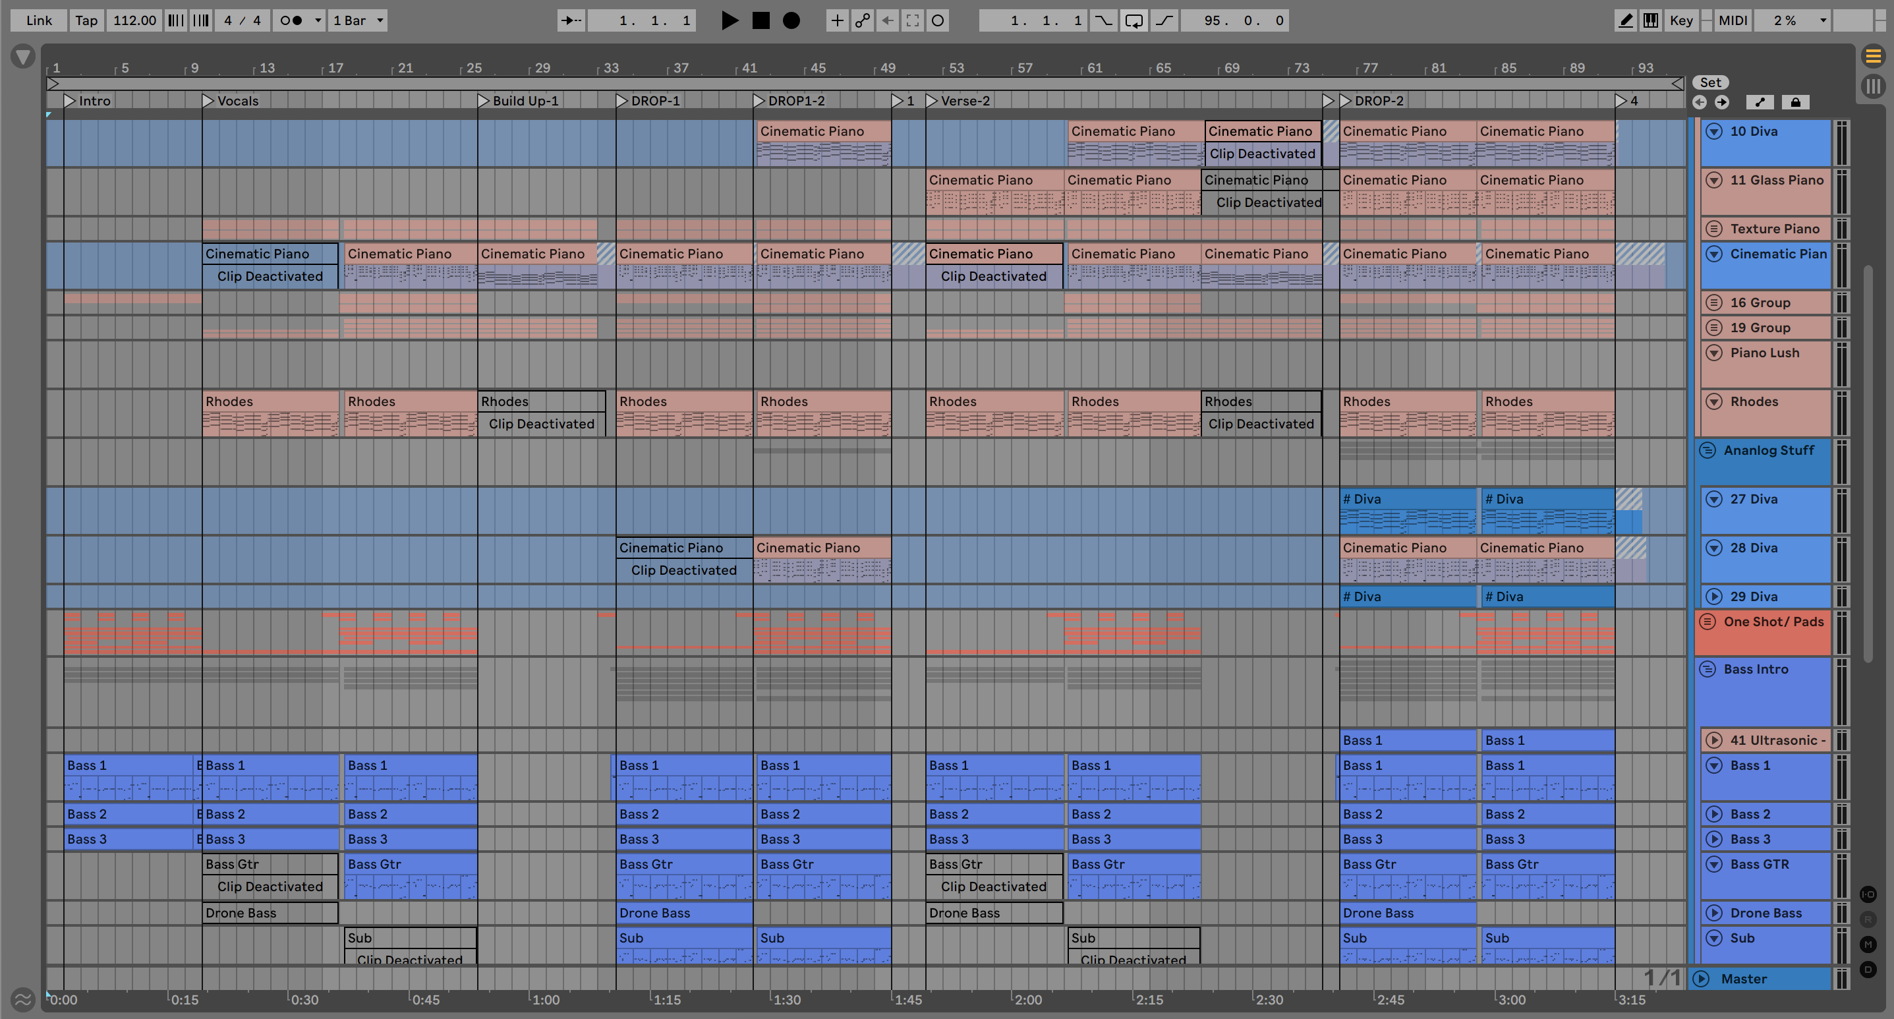Click the Arrangement Record button

pos(791,20)
